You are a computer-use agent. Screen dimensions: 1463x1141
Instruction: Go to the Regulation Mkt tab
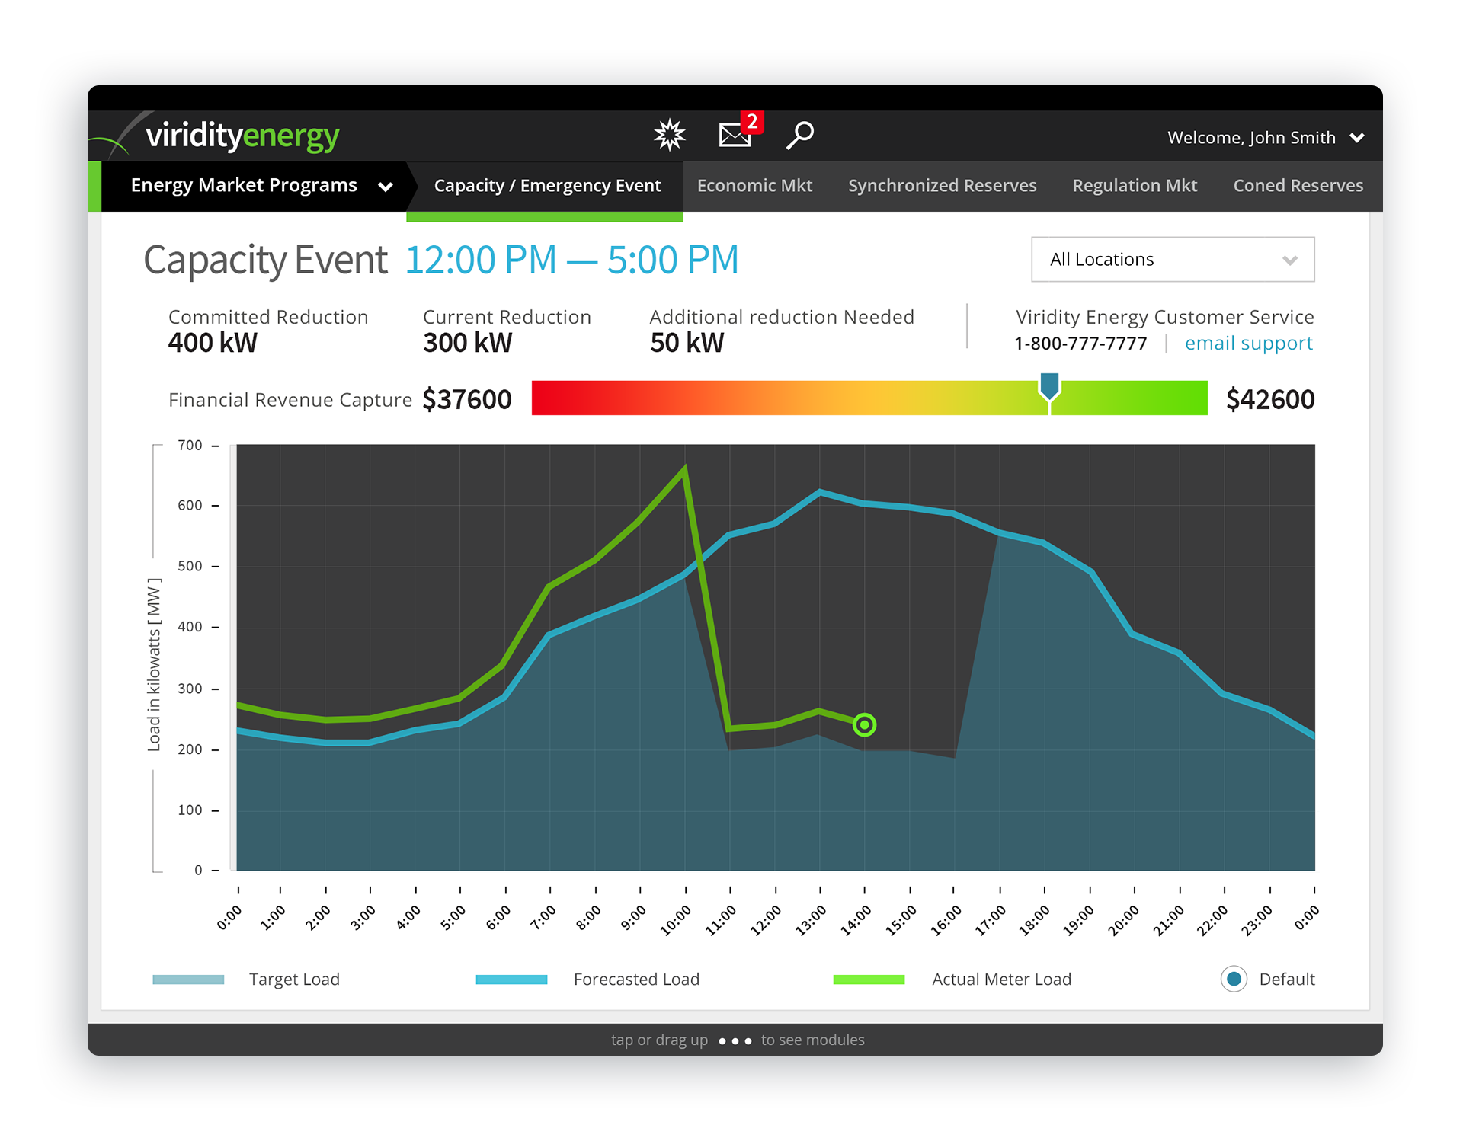pos(1135,186)
